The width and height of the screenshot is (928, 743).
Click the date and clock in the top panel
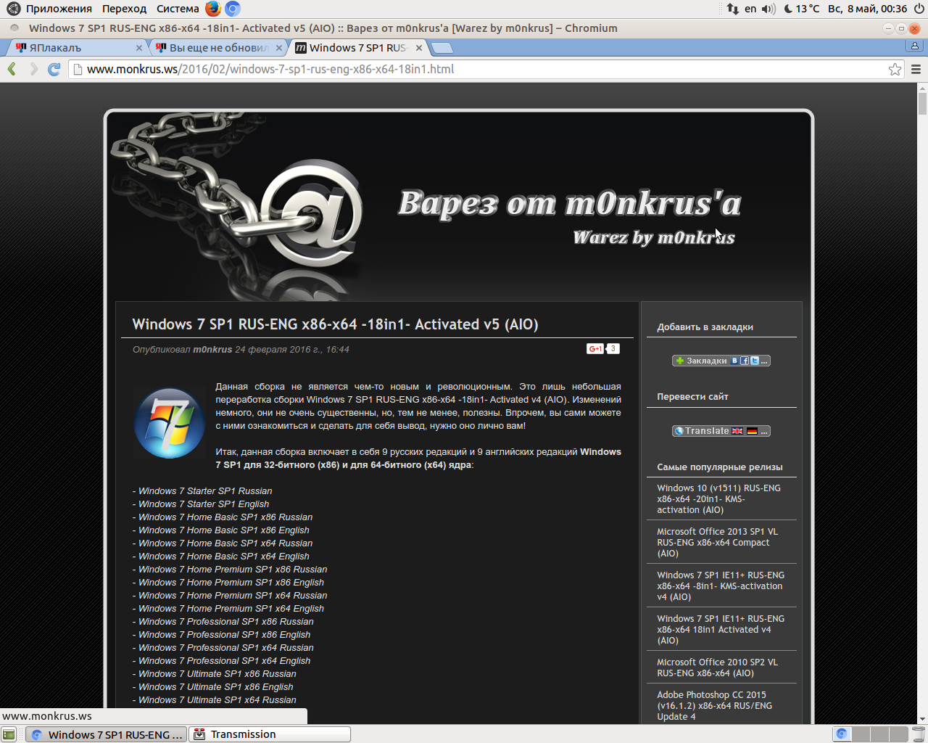pyautogui.click(x=867, y=9)
